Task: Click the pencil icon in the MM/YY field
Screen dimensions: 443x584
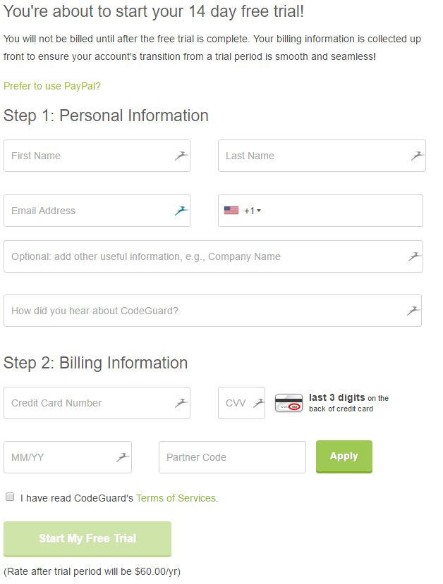Action: coord(121,456)
